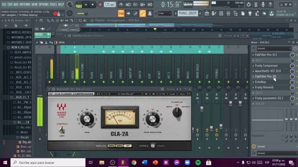The height and width of the screenshot is (167, 298).
Task: Click the FL Studio taskbar icon
Action: coord(123,162)
